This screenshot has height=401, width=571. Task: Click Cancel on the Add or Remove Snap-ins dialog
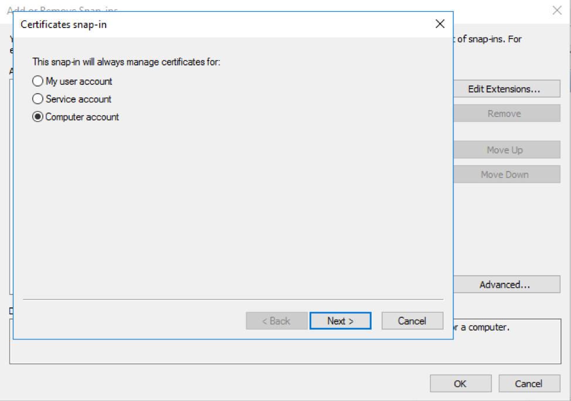pos(529,383)
